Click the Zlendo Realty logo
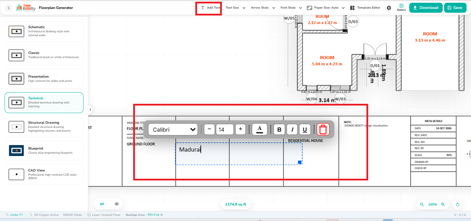Image resolution: width=471 pixels, height=221 pixels. [x=26, y=8]
